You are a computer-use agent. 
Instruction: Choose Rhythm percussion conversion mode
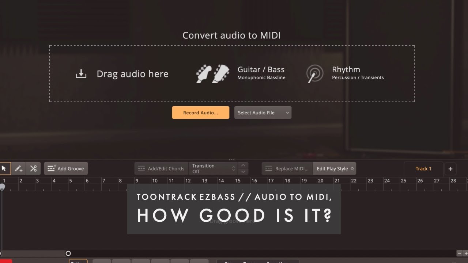coord(345,73)
